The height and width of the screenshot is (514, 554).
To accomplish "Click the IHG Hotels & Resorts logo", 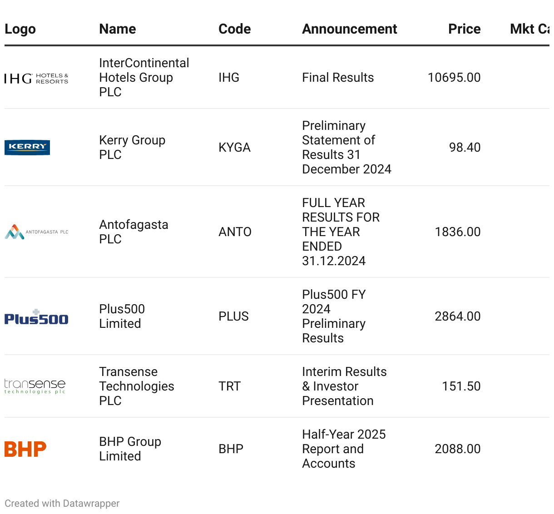I will (x=36, y=79).
